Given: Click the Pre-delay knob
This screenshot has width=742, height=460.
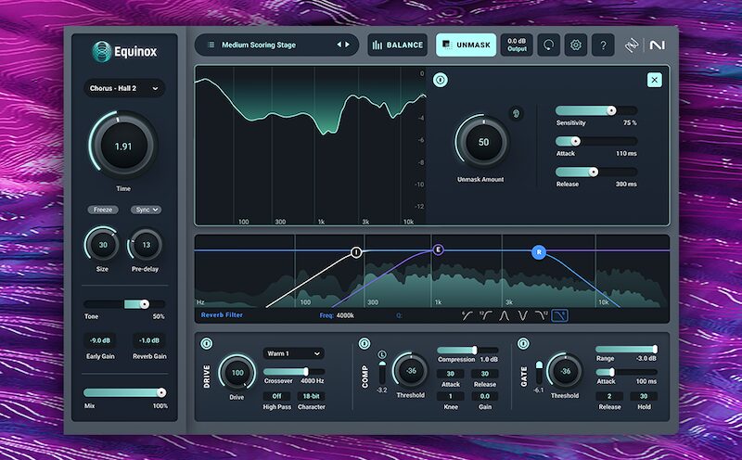Looking at the screenshot, I should (x=146, y=245).
